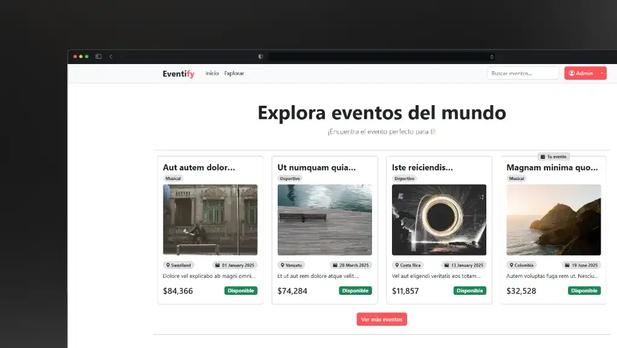The height and width of the screenshot is (348, 617).
Task: Switch to the Explorar section
Action: (x=233, y=73)
